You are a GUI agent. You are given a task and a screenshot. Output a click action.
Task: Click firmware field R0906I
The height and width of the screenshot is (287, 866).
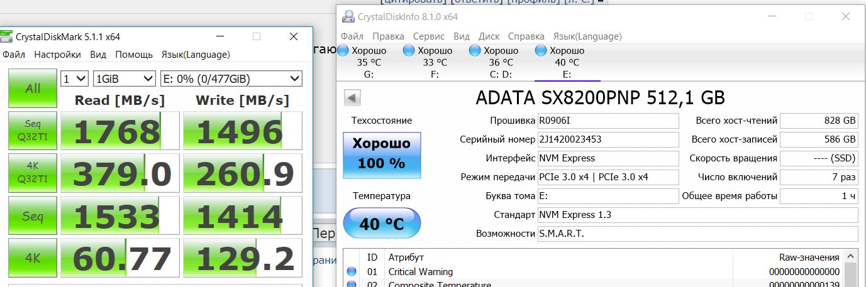[x=608, y=121]
